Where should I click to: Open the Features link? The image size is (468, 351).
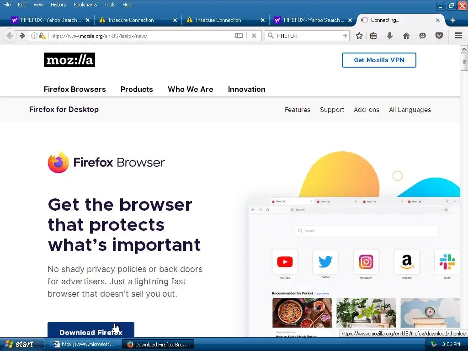(x=297, y=110)
